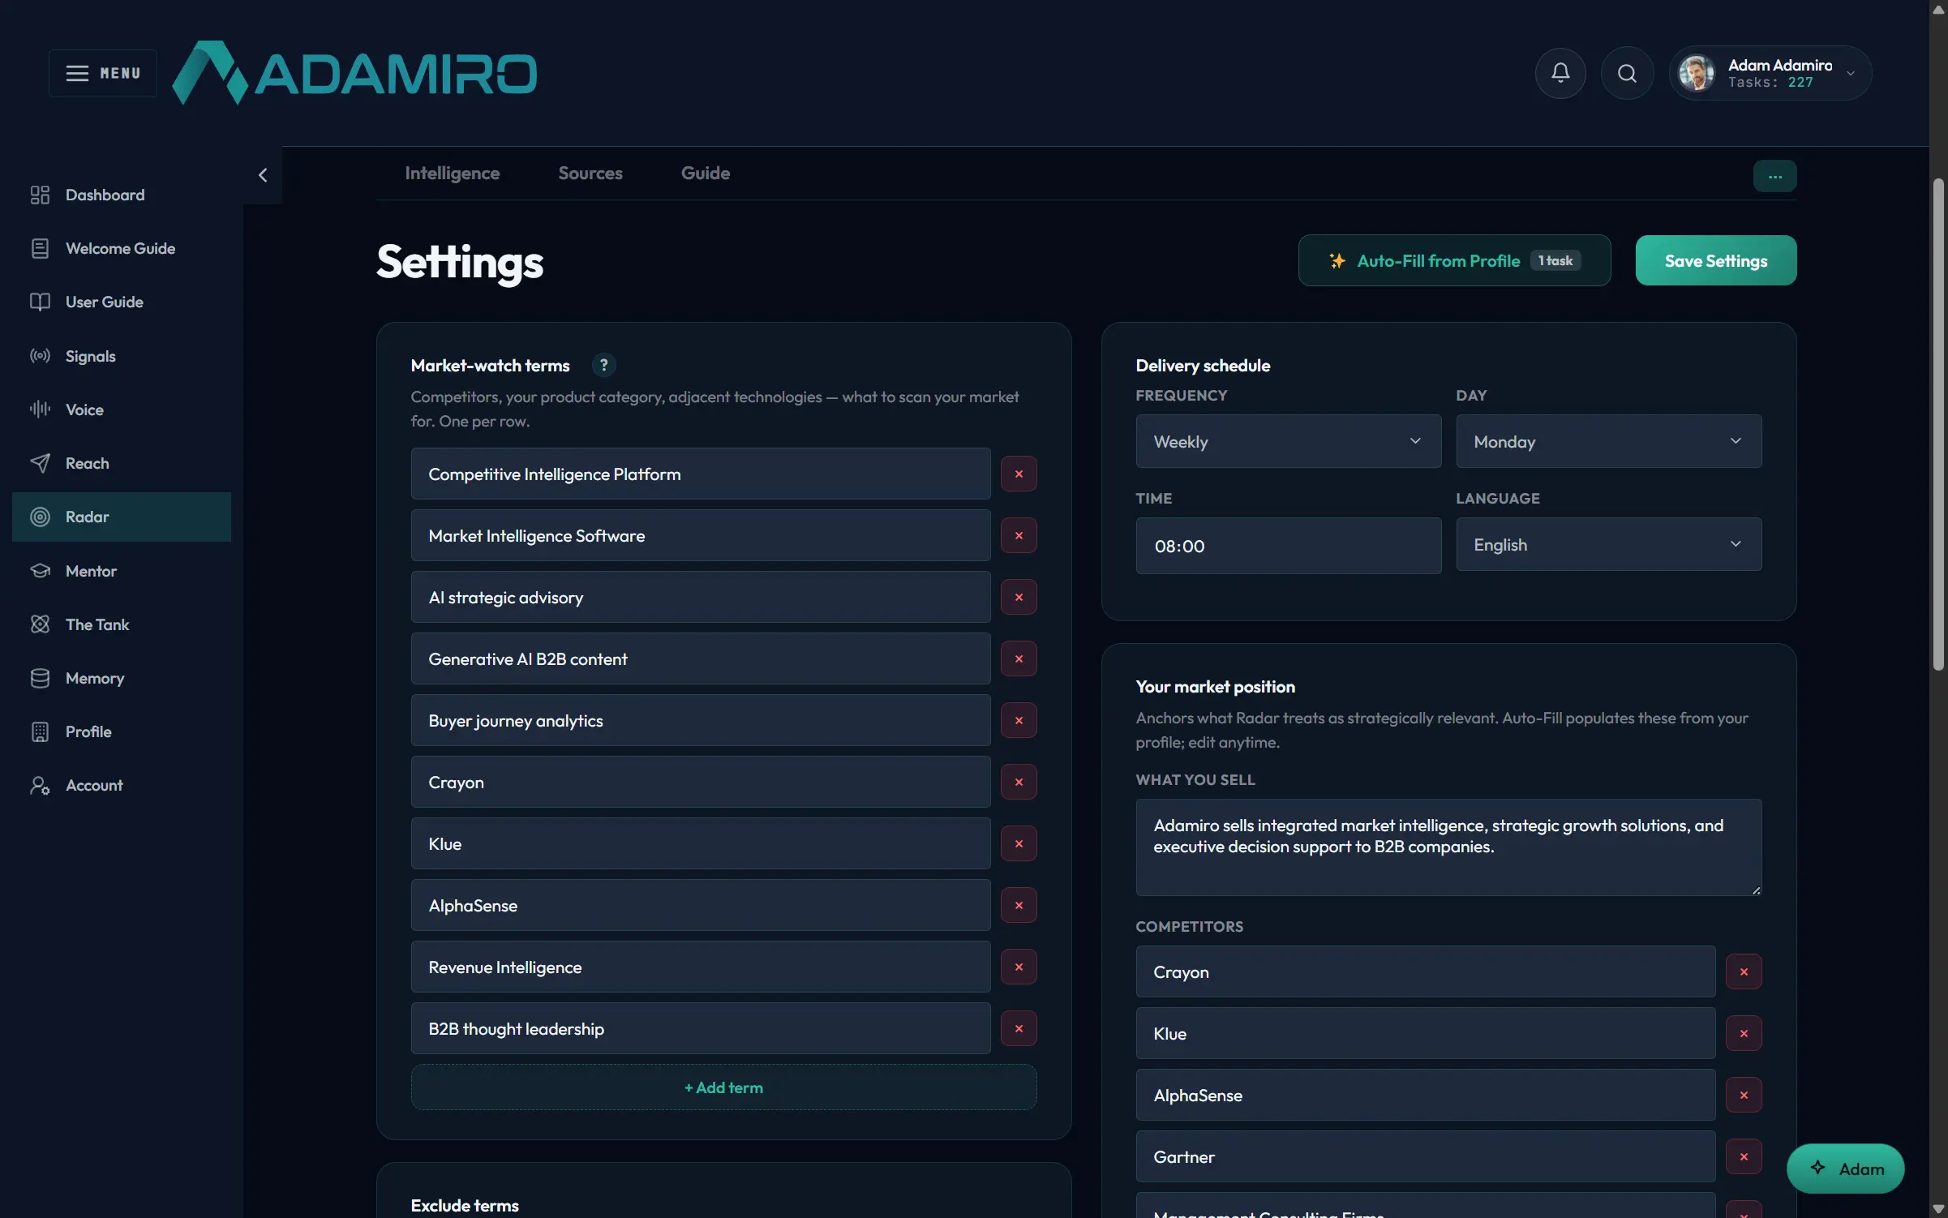
Task: Open the notifications bell
Action: 1560,73
